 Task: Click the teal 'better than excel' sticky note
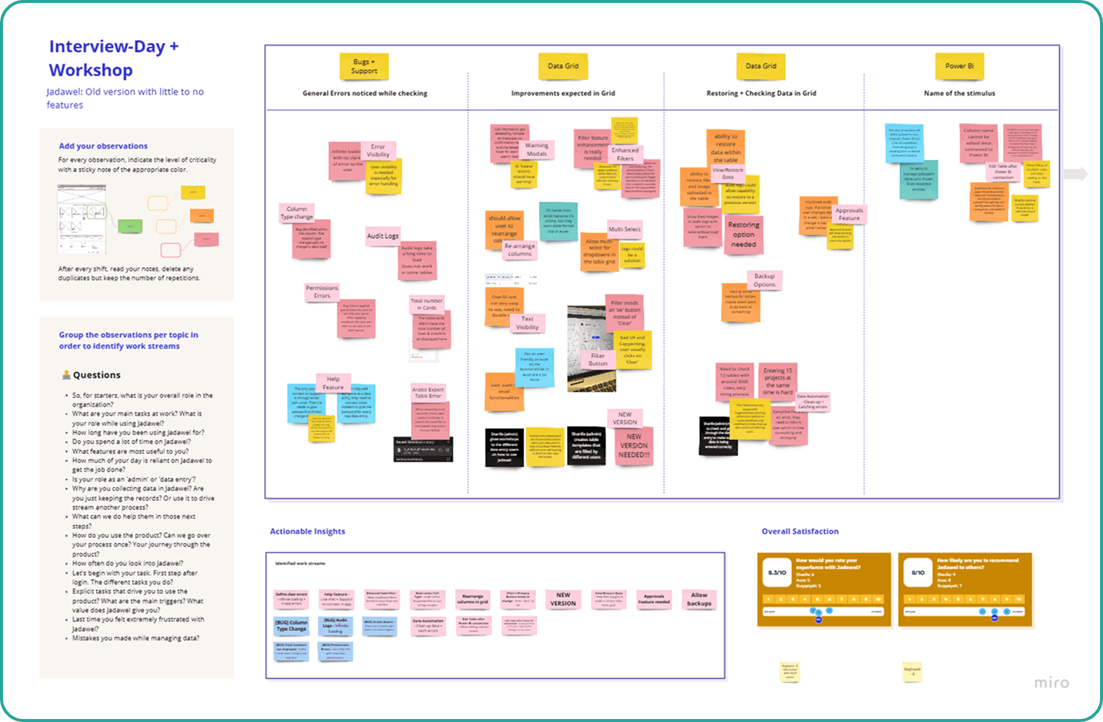point(558,220)
